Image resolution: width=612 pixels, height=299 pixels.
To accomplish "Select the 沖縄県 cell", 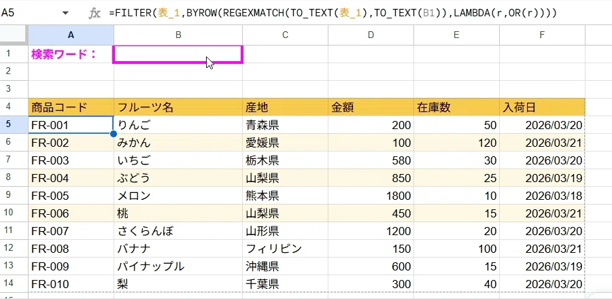I will click(x=285, y=266).
